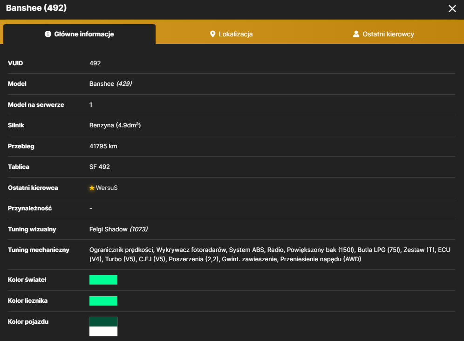Click the person icon beside Ostatni kierowcy

point(356,34)
